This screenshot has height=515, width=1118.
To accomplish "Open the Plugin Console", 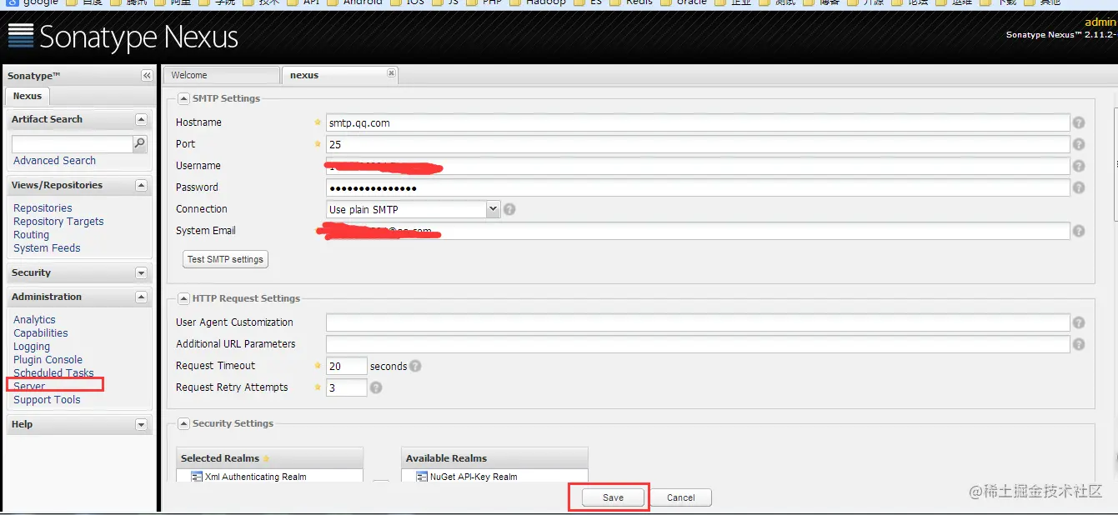I will click(x=48, y=360).
